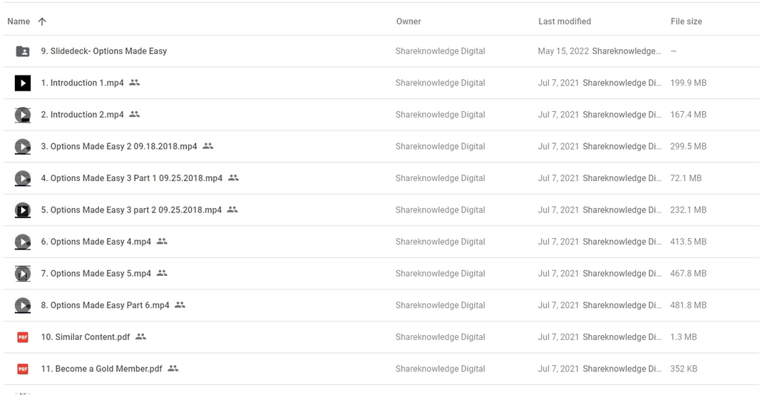Image resolution: width=760 pixels, height=395 pixels.
Task: Select 4. Options Made Easy 3 Part 1 file
Action: 131,178
